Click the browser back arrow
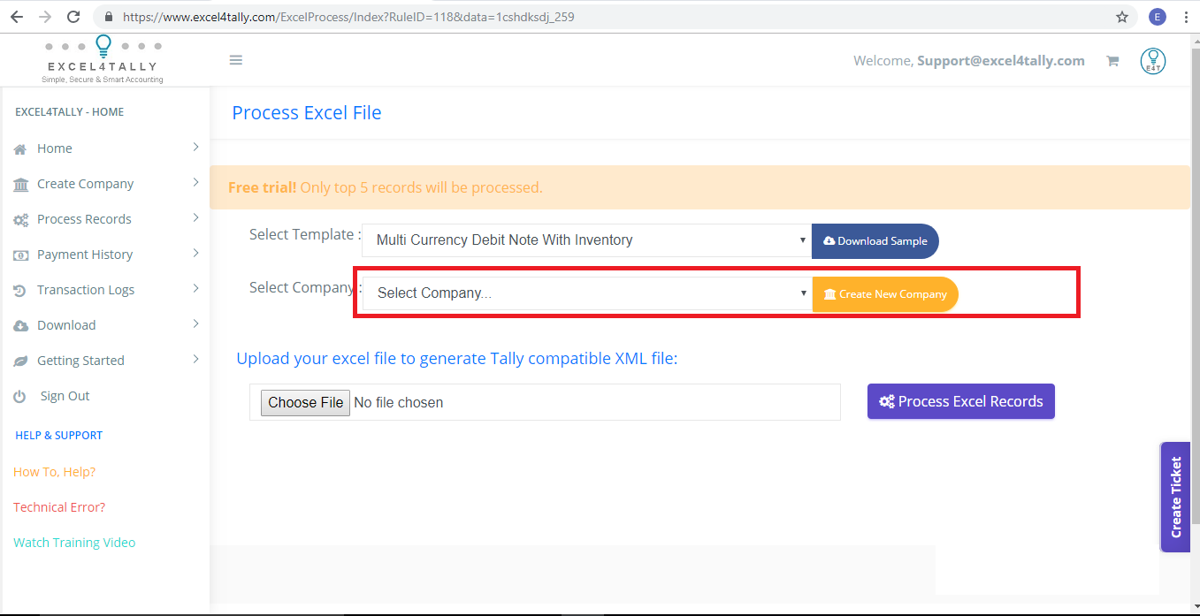The width and height of the screenshot is (1200, 616). 16,17
